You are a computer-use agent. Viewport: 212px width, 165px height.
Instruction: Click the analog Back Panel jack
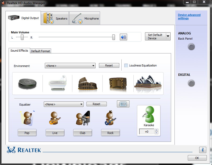191,47
